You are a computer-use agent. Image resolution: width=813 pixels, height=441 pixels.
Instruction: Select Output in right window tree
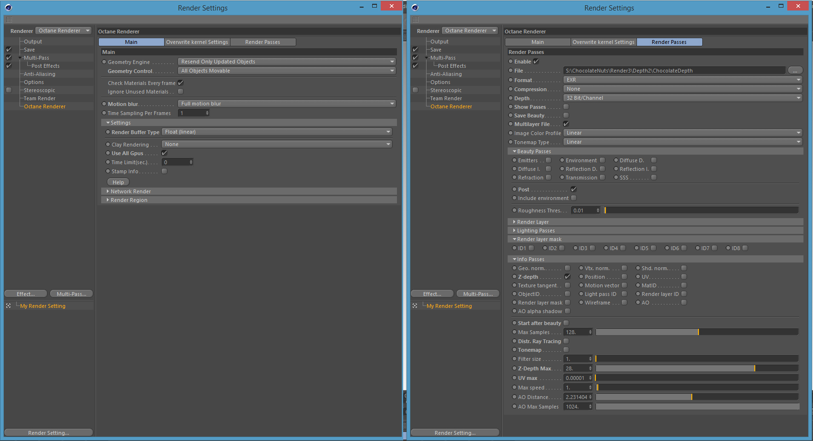(x=439, y=42)
